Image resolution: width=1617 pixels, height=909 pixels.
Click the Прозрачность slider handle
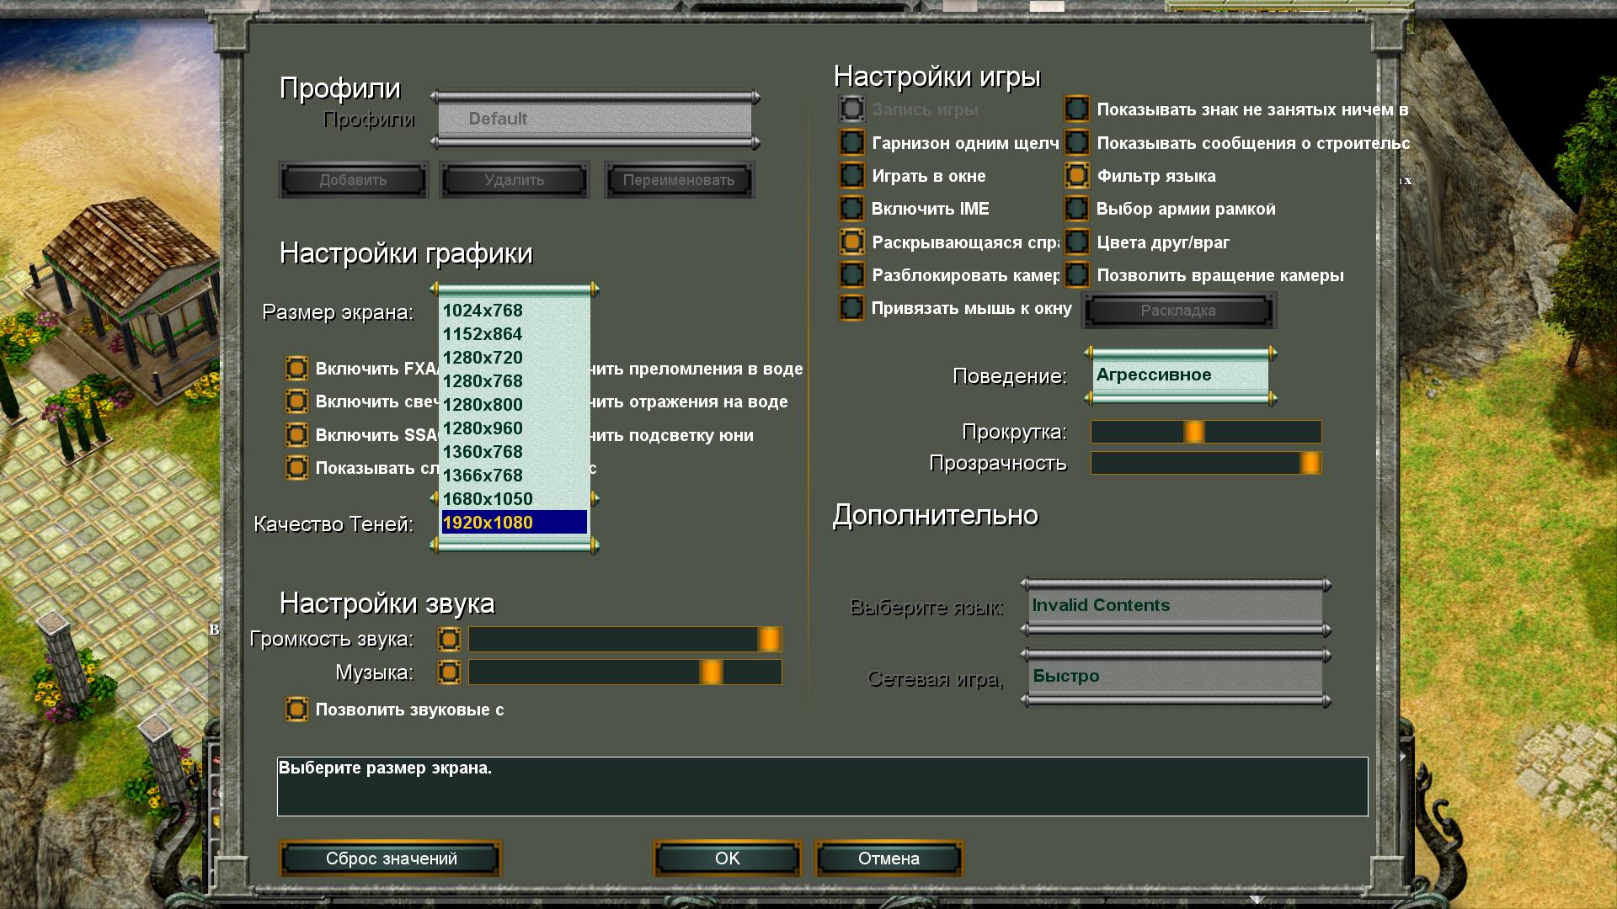tap(1310, 463)
